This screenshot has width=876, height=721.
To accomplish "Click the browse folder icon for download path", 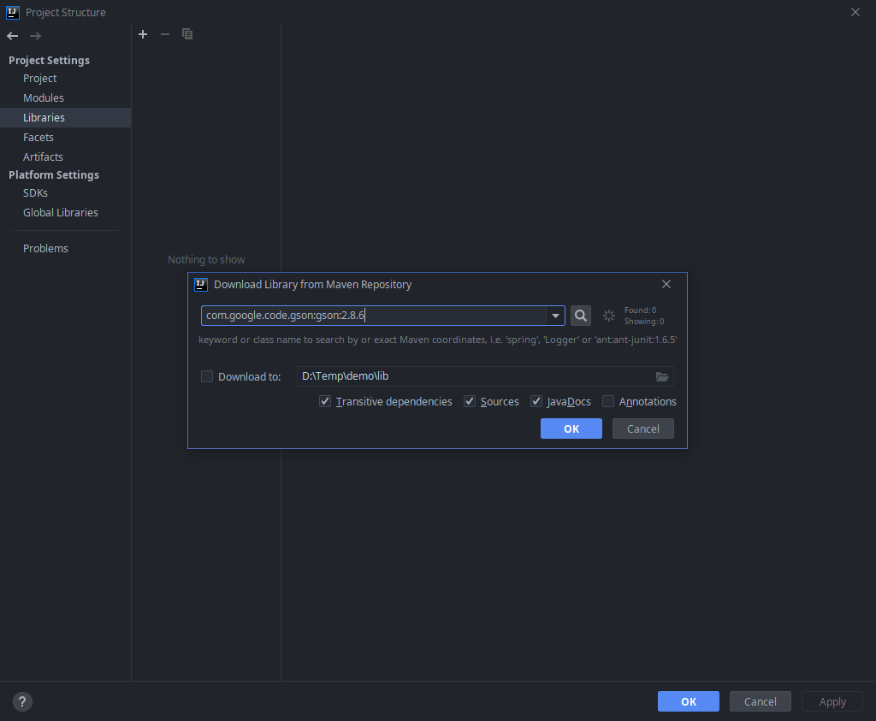I will point(661,376).
